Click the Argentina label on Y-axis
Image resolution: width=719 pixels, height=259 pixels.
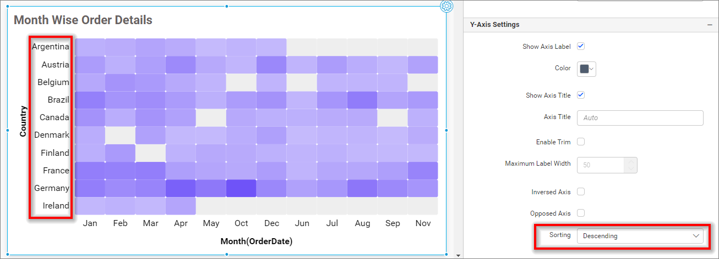(x=50, y=47)
